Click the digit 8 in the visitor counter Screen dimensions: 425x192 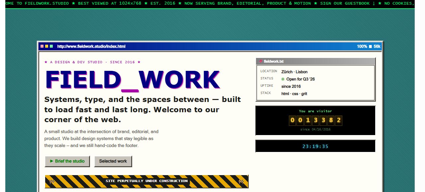tap(331, 120)
